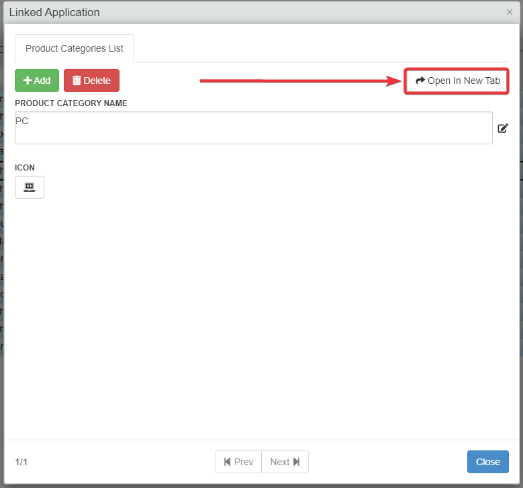Select the Product Categories List tab
523x488 pixels.
[75, 48]
